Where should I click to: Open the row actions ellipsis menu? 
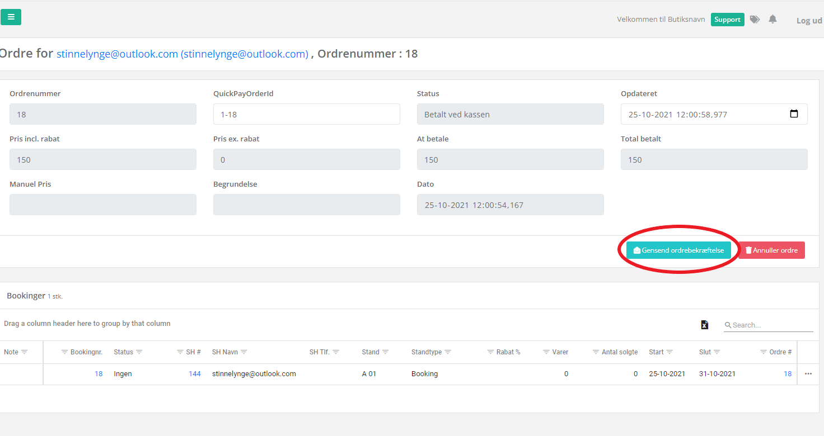pyautogui.click(x=808, y=374)
